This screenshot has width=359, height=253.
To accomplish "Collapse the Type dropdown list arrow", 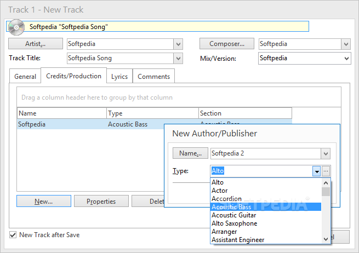I will (x=317, y=171).
